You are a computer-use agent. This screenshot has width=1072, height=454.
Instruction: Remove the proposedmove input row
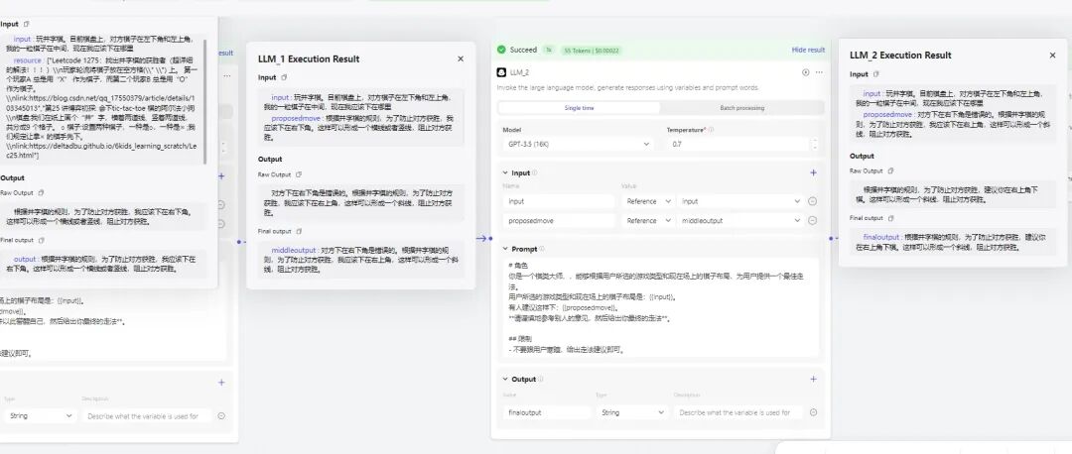pyautogui.click(x=813, y=221)
